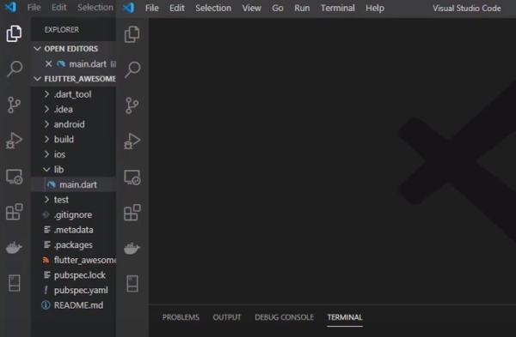The width and height of the screenshot is (516, 337).
Task: Expand the build folder
Action: point(46,140)
